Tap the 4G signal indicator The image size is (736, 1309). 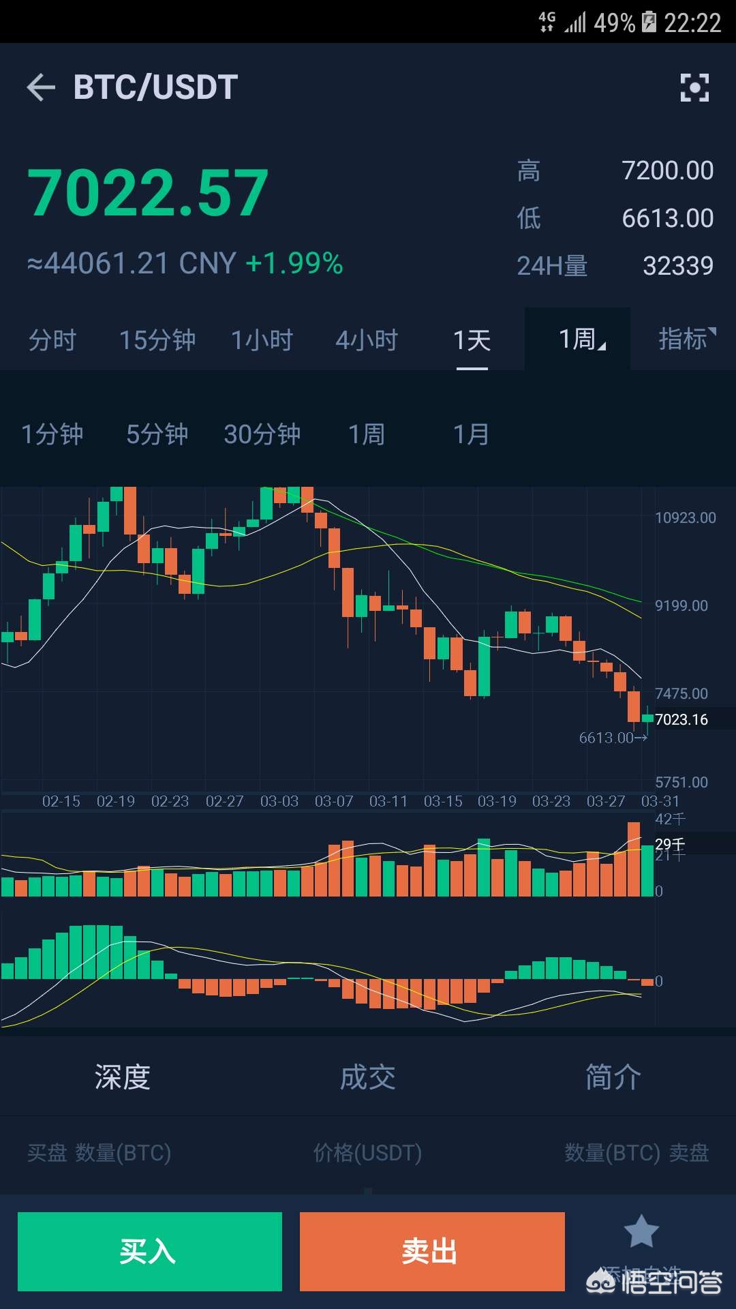click(x=547, y=22)
